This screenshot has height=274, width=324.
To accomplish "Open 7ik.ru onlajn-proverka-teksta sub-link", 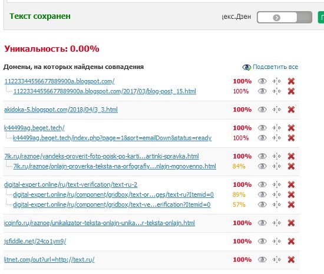I will [x=115, y=166].
